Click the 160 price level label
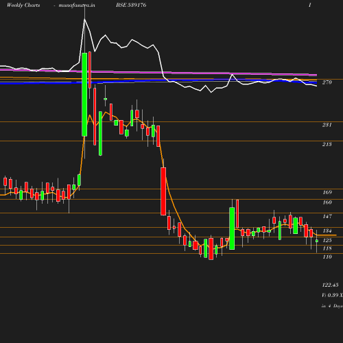This screenshot has height=343, width=343. point(327,202)
